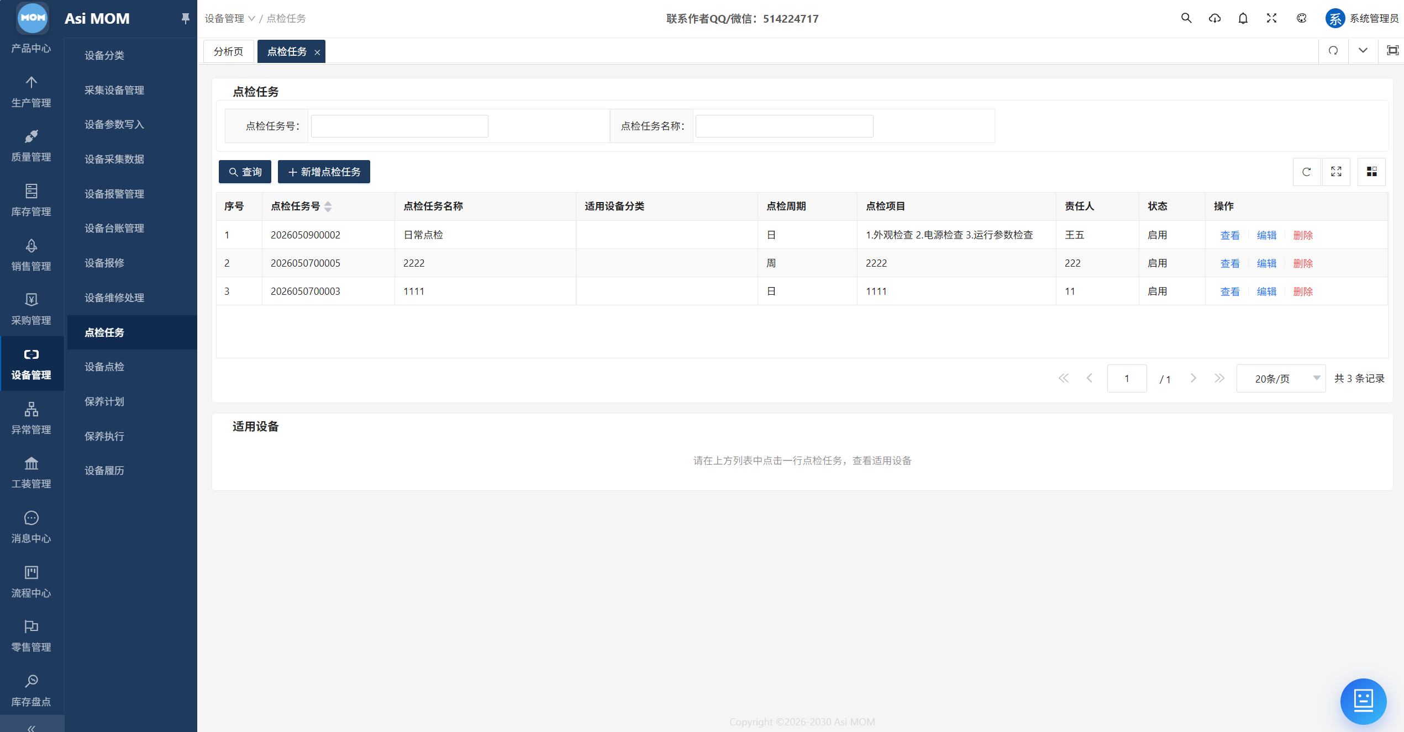
Task: Select the row with task 2026050900002
Action: (802, 235)
